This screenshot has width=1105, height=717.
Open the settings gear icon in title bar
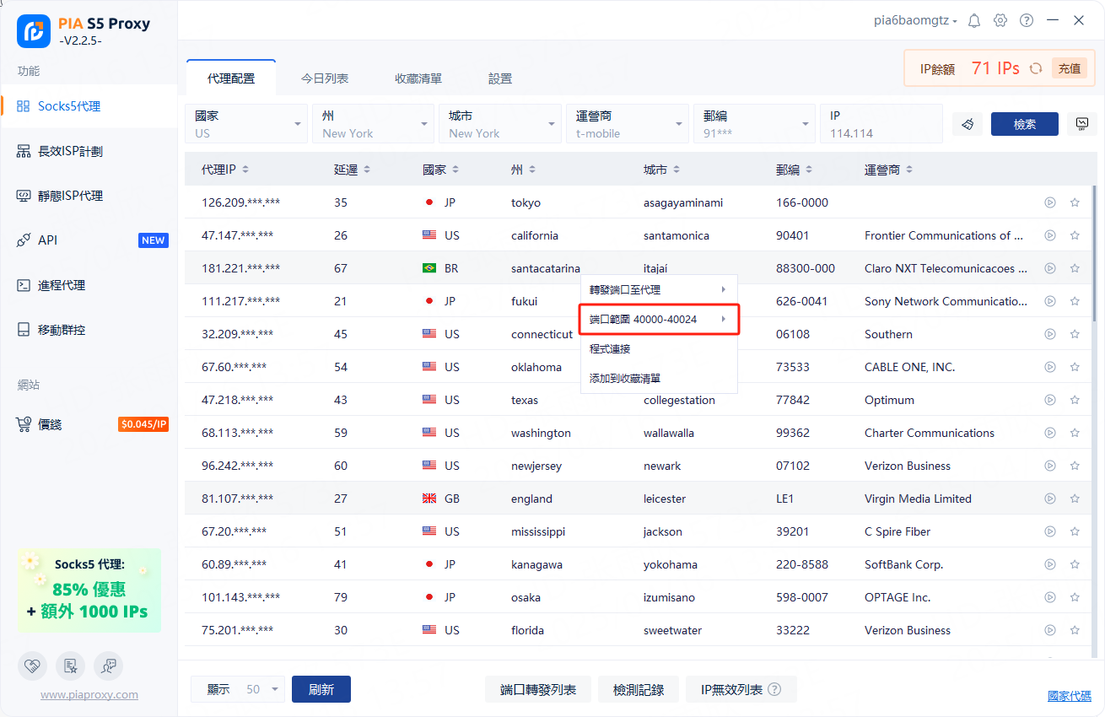[x=1000, y=20]
